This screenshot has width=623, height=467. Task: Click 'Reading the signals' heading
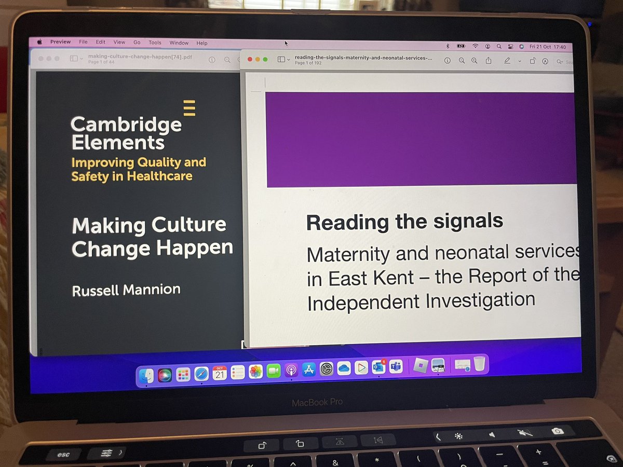point(404,221)
